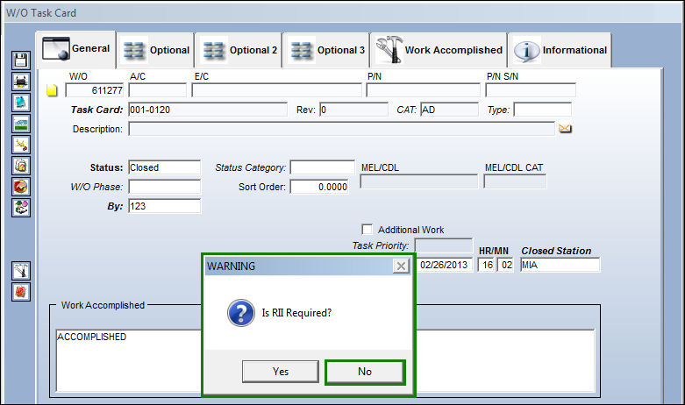Click the date field 02/26/2013

pos(445,265)
